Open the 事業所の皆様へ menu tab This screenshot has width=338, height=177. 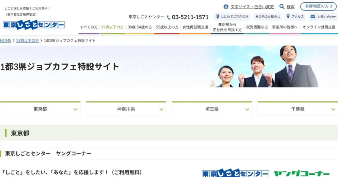pyautogui.click(x=285, y=27)
